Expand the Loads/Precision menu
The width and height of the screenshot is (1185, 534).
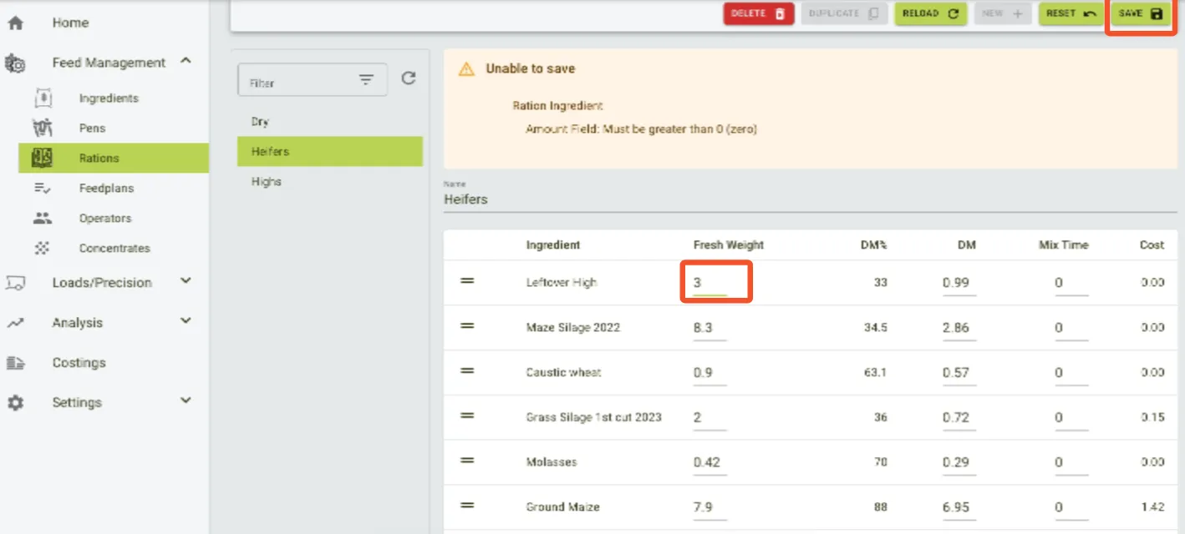pyautogui.click(x=186, y=282)
